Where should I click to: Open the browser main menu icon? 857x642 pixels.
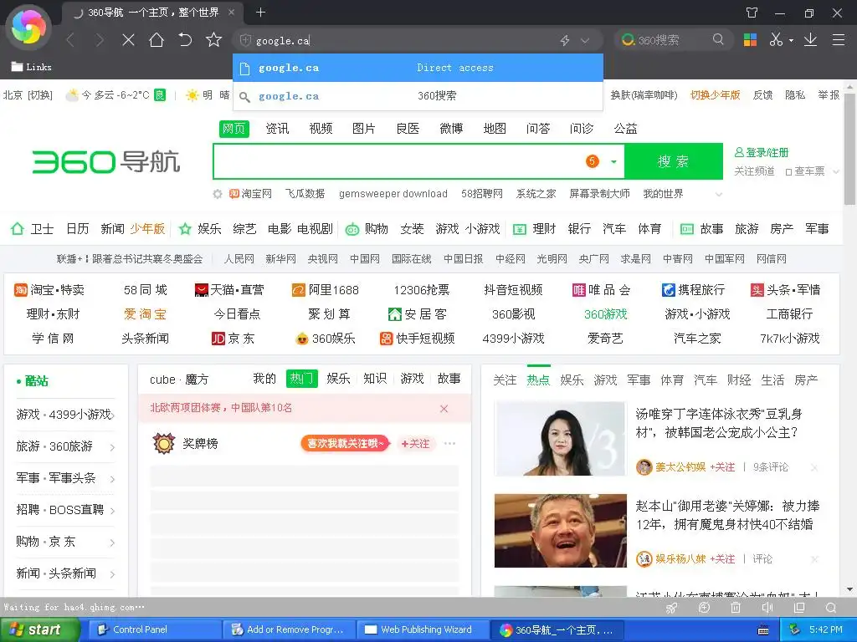coord(839,40)
